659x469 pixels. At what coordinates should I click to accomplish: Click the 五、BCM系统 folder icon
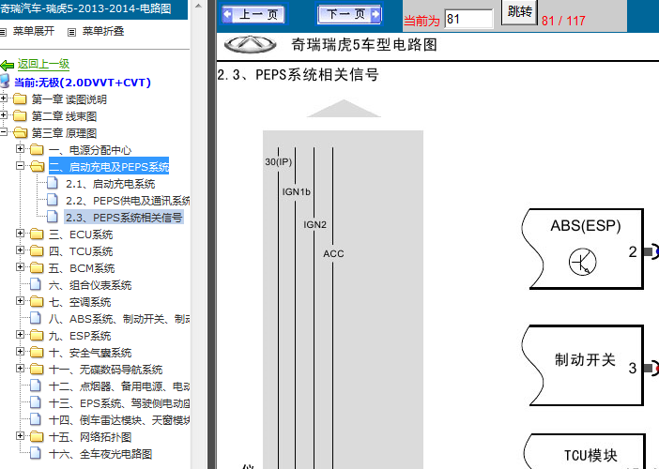[37, 267]
